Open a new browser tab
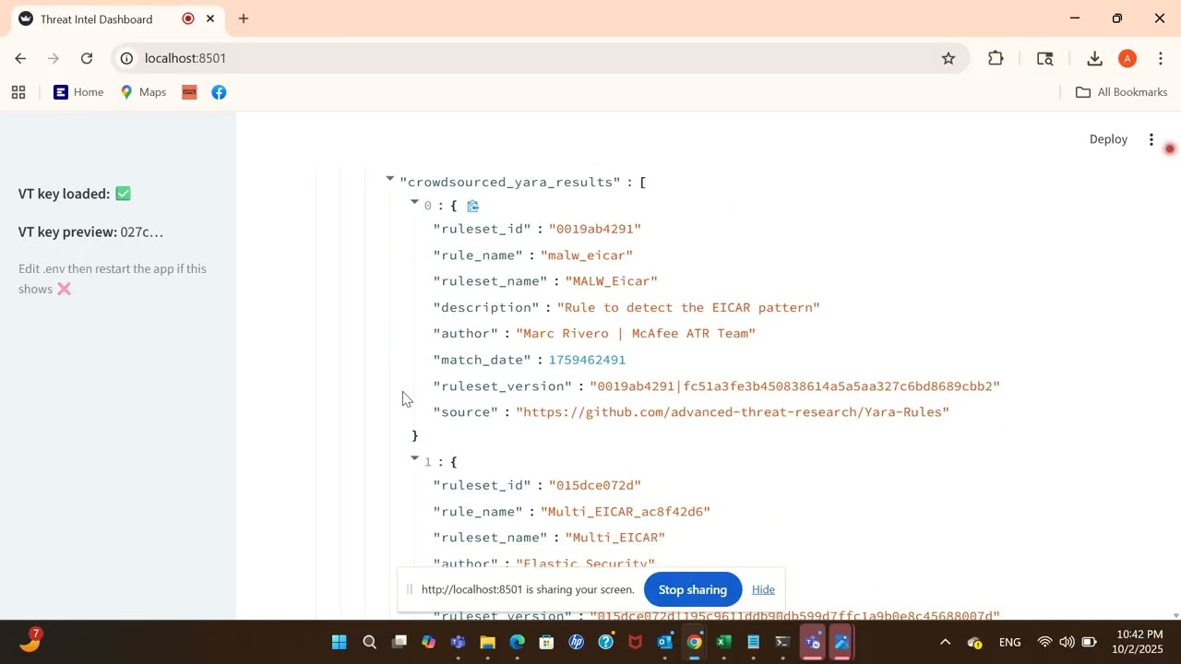1181x664 pixels. coord(244,18)
